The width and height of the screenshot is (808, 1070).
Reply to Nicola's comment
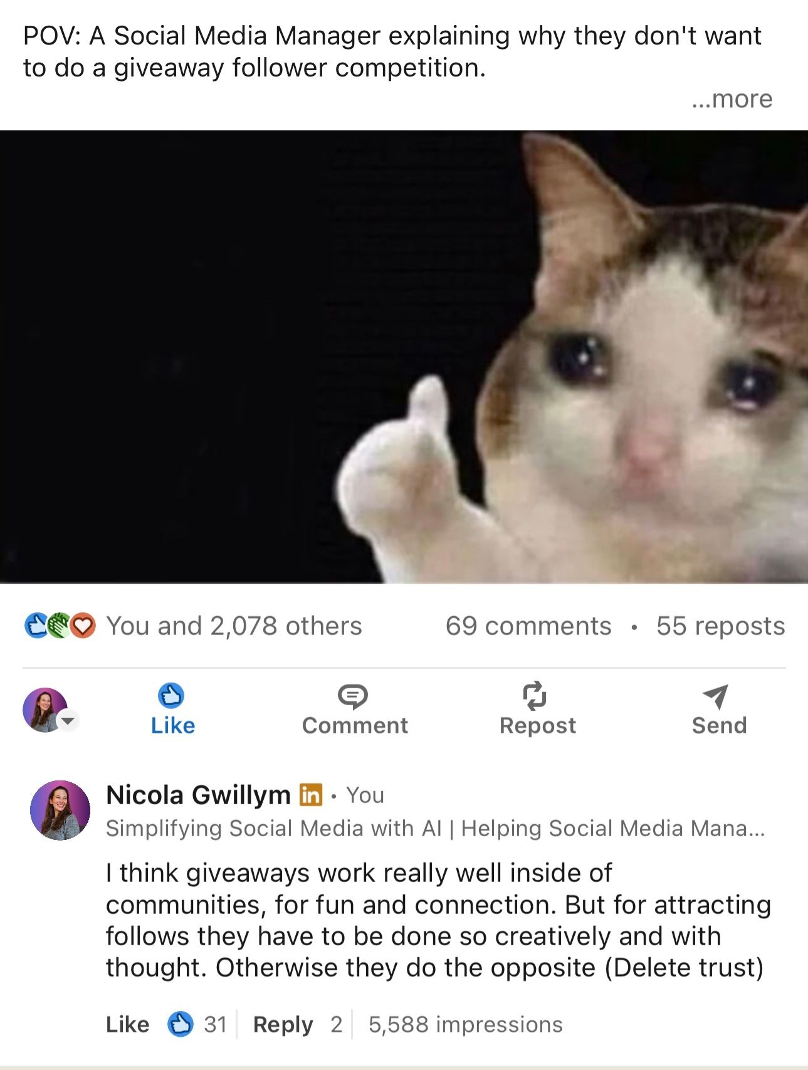coord(283,1024)
